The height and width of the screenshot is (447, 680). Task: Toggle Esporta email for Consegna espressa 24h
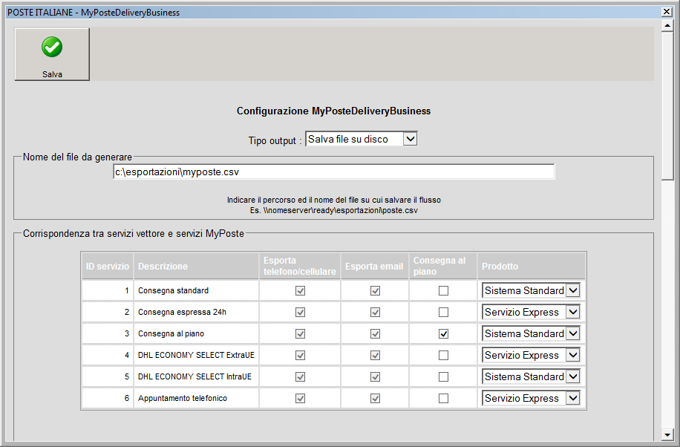(375, 312)
